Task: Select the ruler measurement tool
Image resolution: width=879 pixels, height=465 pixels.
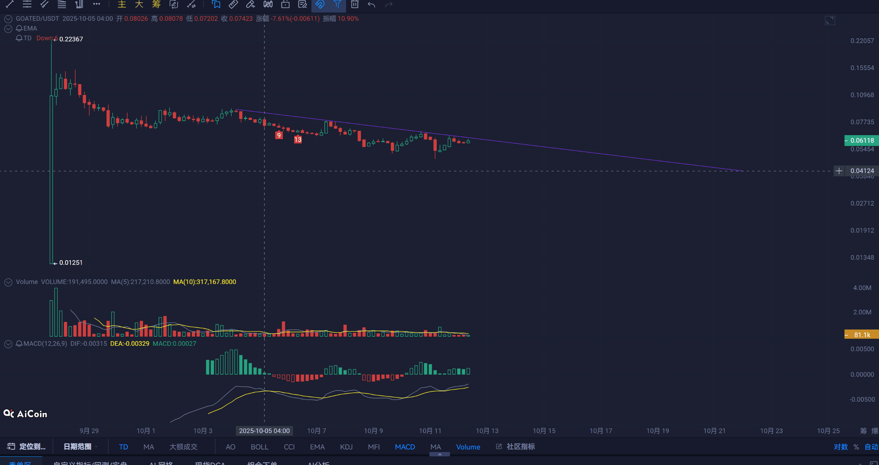Action: tap(233, 4)
